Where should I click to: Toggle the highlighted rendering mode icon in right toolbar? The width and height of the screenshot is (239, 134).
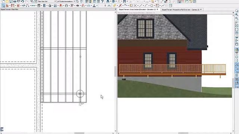(237, 50)
